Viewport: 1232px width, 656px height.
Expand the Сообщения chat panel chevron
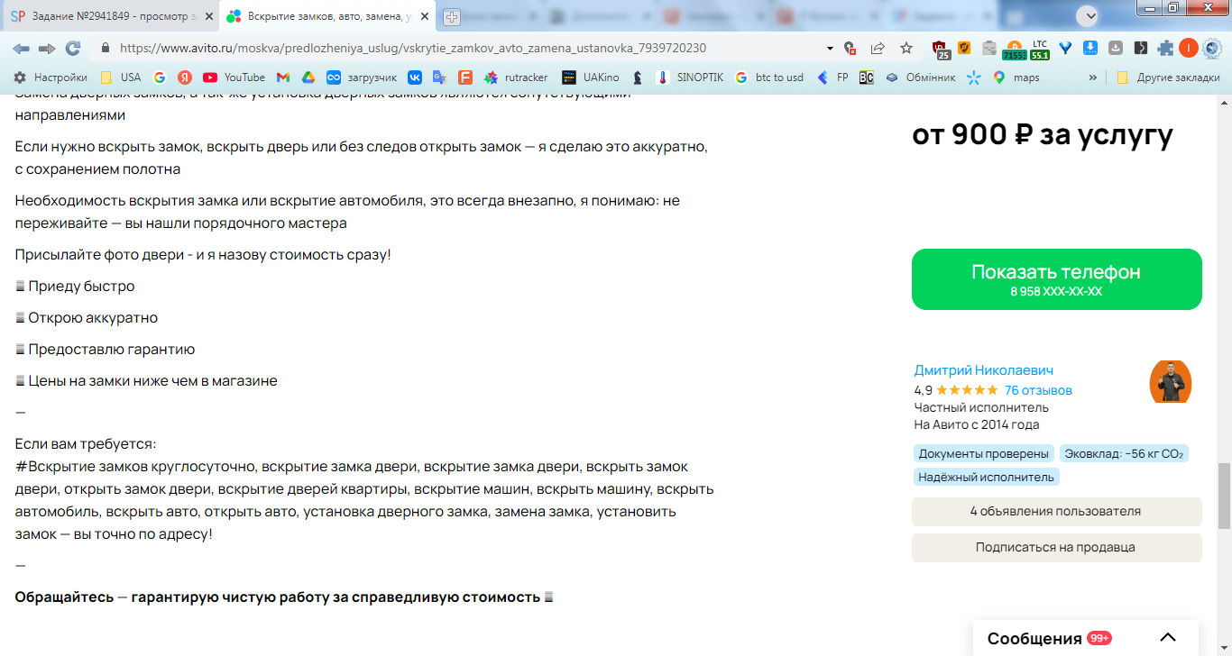[x=1167, y=638]
